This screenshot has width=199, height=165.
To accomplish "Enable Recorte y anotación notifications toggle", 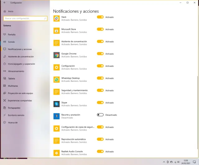I will click(x=100, y=115).
